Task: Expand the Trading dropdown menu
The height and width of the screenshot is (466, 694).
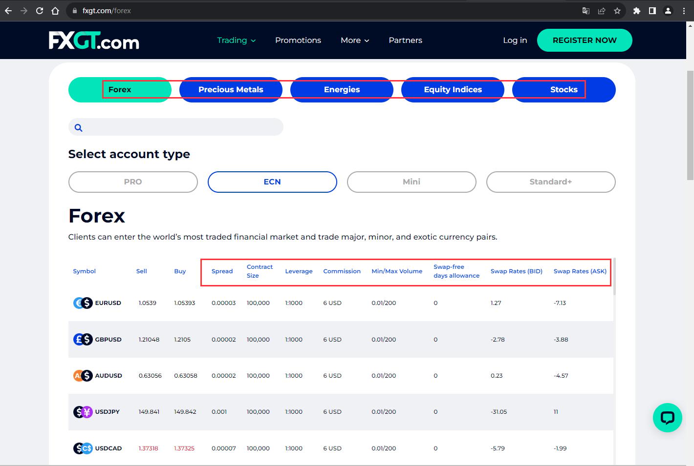Action: 237,41
